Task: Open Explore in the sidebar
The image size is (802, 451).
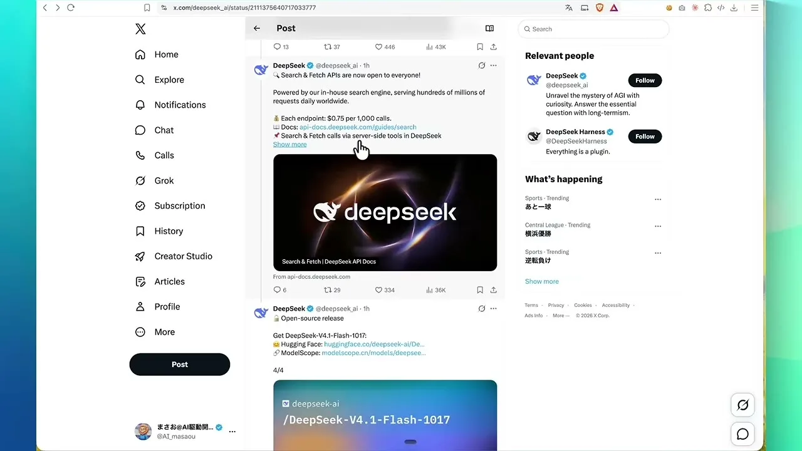Action: pyautogui.click(x=160, y=80)
